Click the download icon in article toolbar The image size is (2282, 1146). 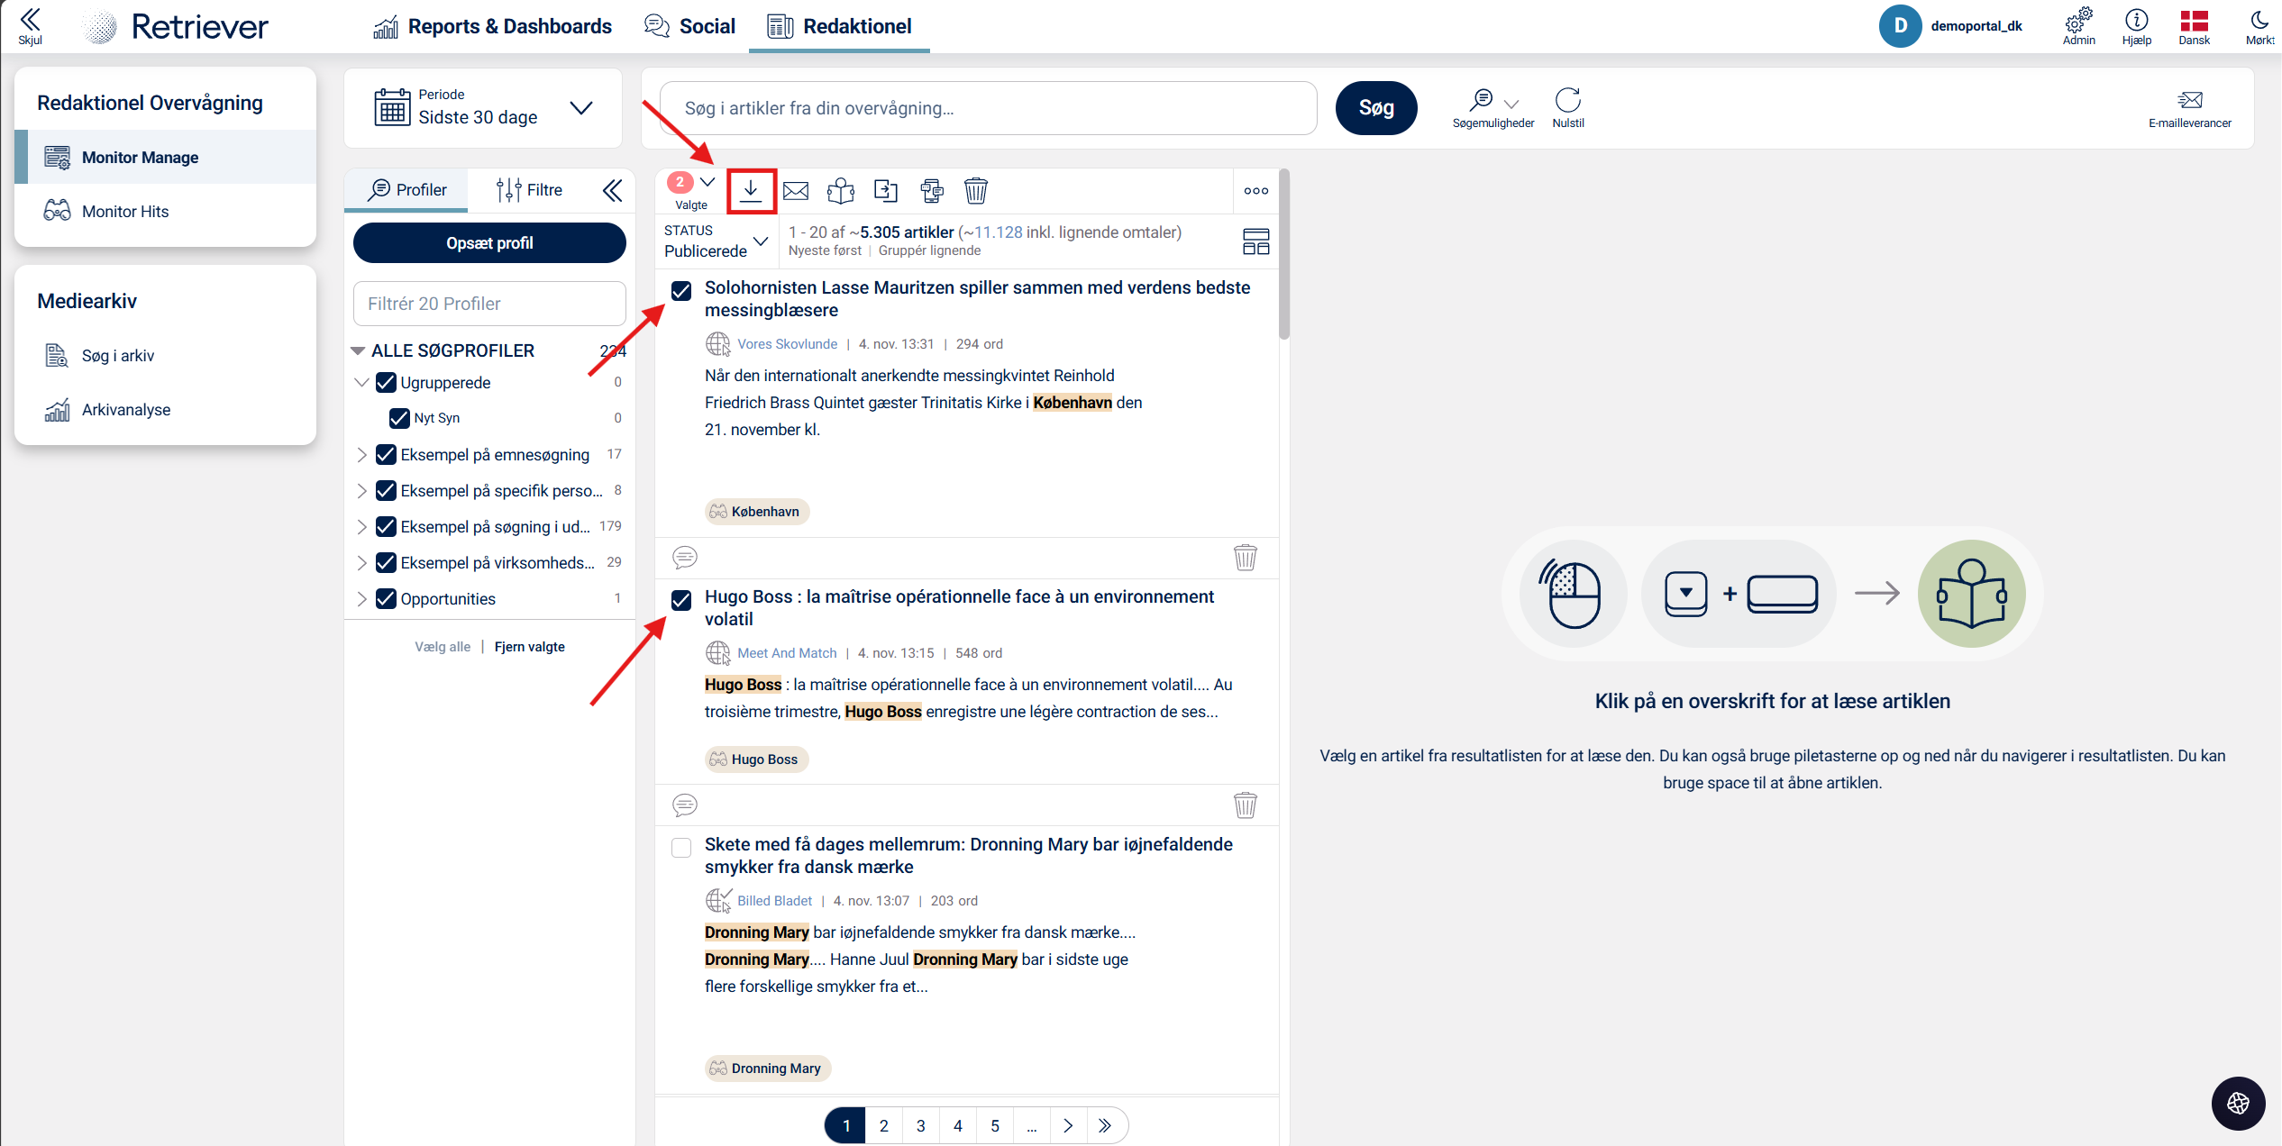(751, 190)
